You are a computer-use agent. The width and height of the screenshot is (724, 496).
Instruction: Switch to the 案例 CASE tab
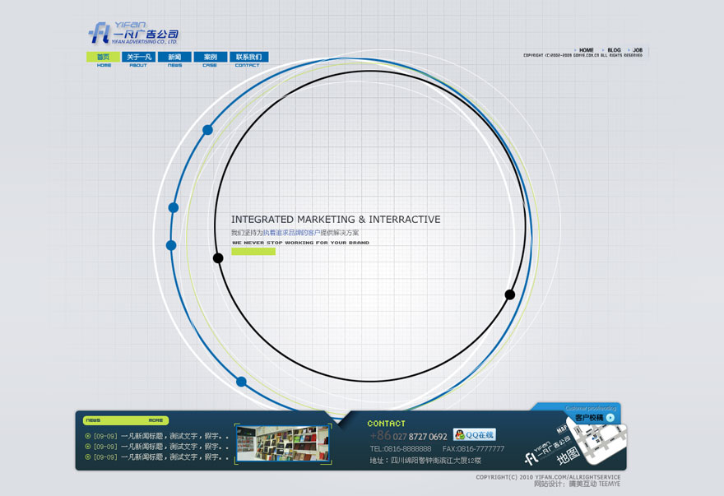click(x=210, y=57)
